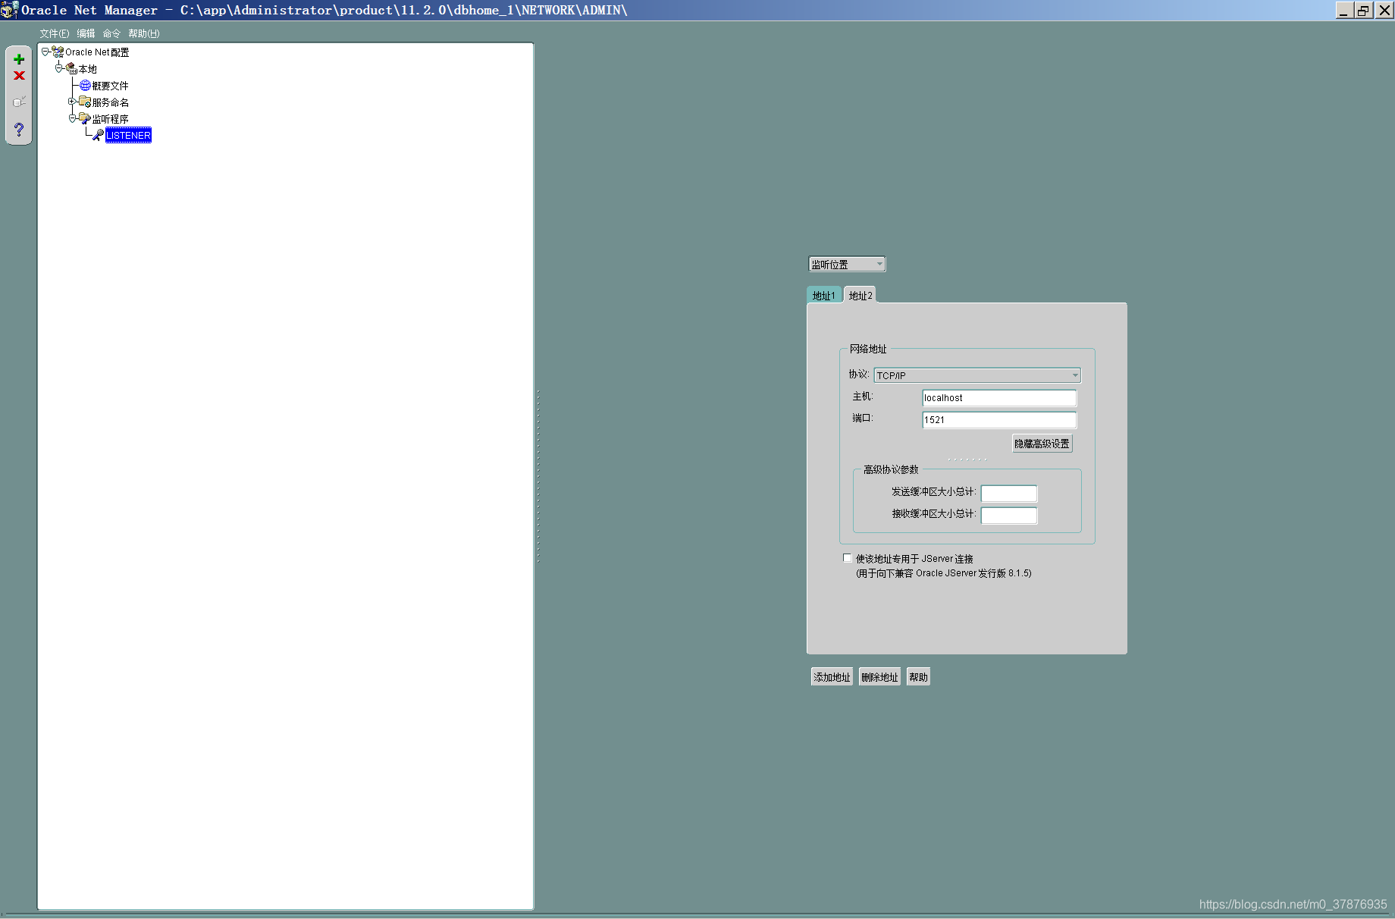Click the green plus create icon
This screenshot has width=1395, height=919.
(19, 59)
